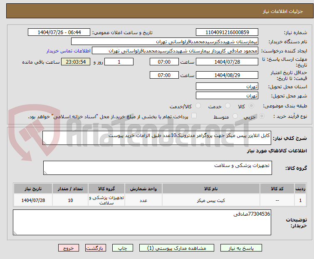The width and height of the screenshot is (314, 259).
Task: Open مشاهده مدارک پیوستی (1) attachments
Action: [177, 248]
